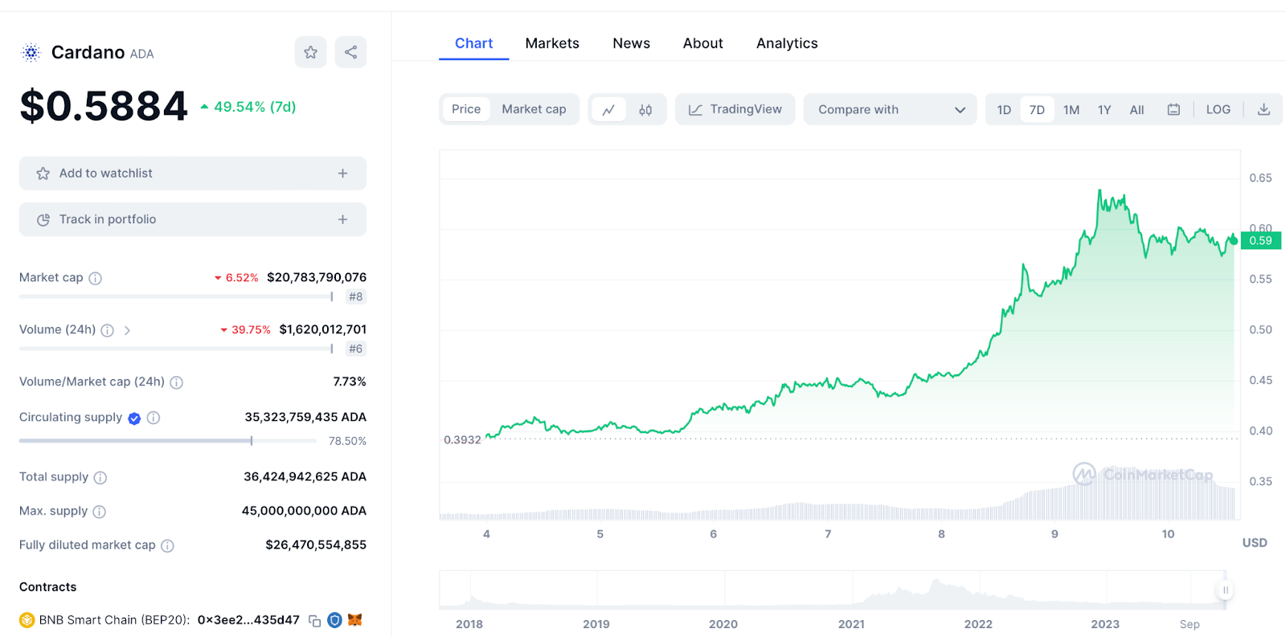Click the 0.3932 starting price label
1286x637 pixels.
(462, 440)
